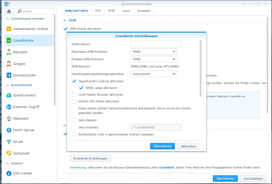
Task: Click the WINS-Server input field
Action: pos(156,44)
